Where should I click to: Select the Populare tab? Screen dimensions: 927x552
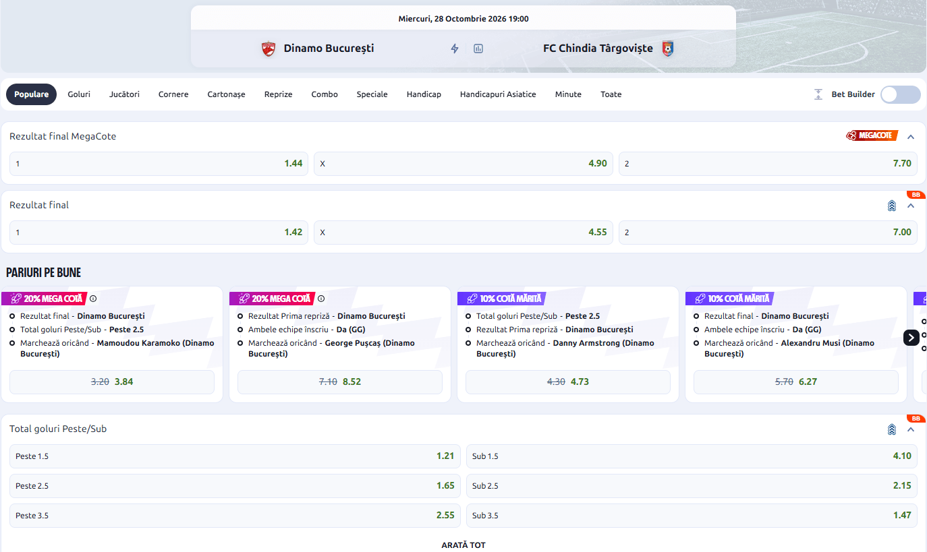32,94
